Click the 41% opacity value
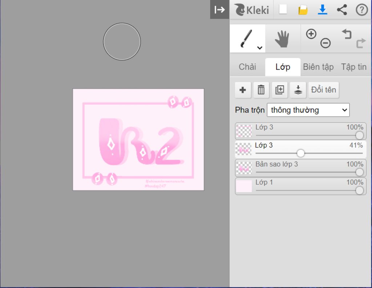The width and height of the screenshot is (372, 288). point(356,145)
